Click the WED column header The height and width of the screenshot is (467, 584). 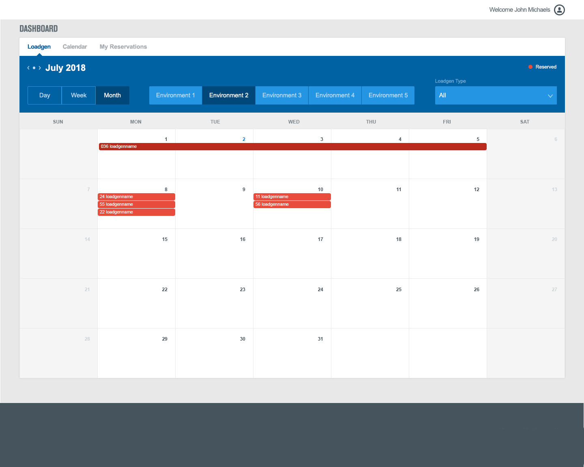[294, 122]
